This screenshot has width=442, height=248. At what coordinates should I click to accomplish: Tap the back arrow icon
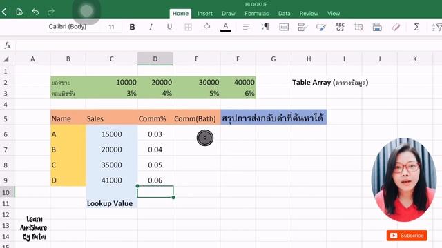[4, 12]
